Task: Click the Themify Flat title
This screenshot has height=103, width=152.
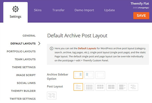Action: tap(140, 4)
